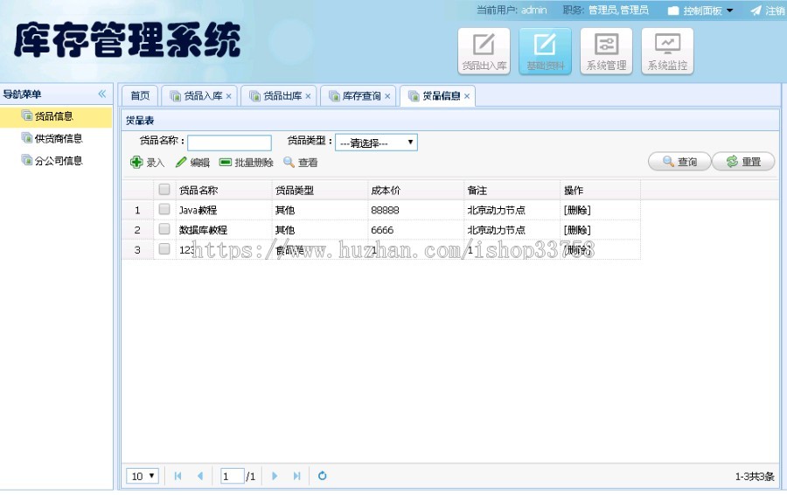Click the 重置 reset button
The image size is (787, 495).
(743, 162)
